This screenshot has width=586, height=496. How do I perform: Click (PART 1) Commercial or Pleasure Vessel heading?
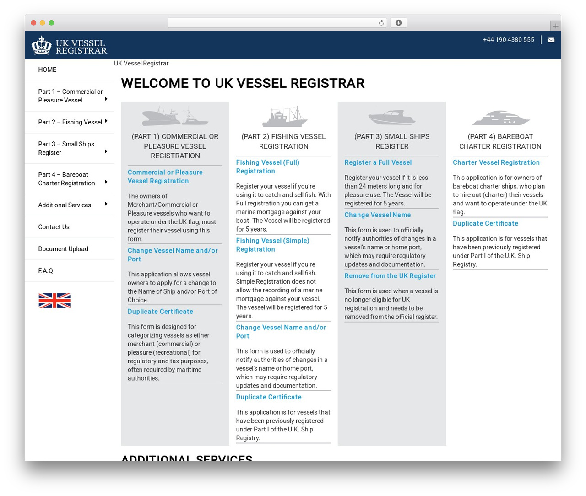pyautogui.click(x=175, y=146)
